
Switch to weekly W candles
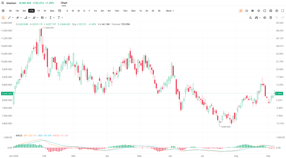click(73, 11)
